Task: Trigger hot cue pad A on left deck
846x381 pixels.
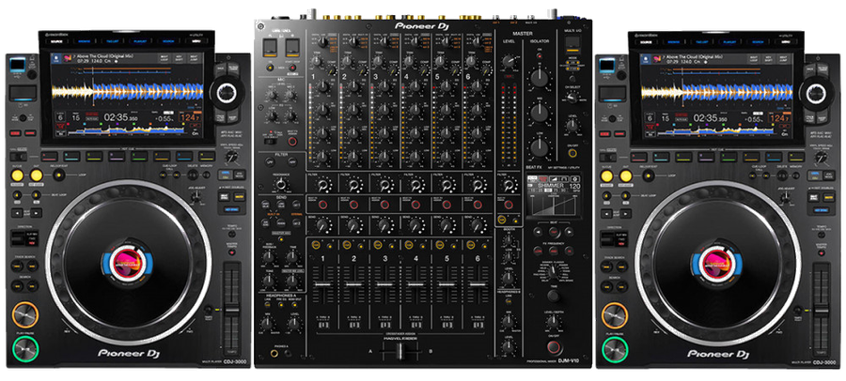Action: tap(50, 157)
